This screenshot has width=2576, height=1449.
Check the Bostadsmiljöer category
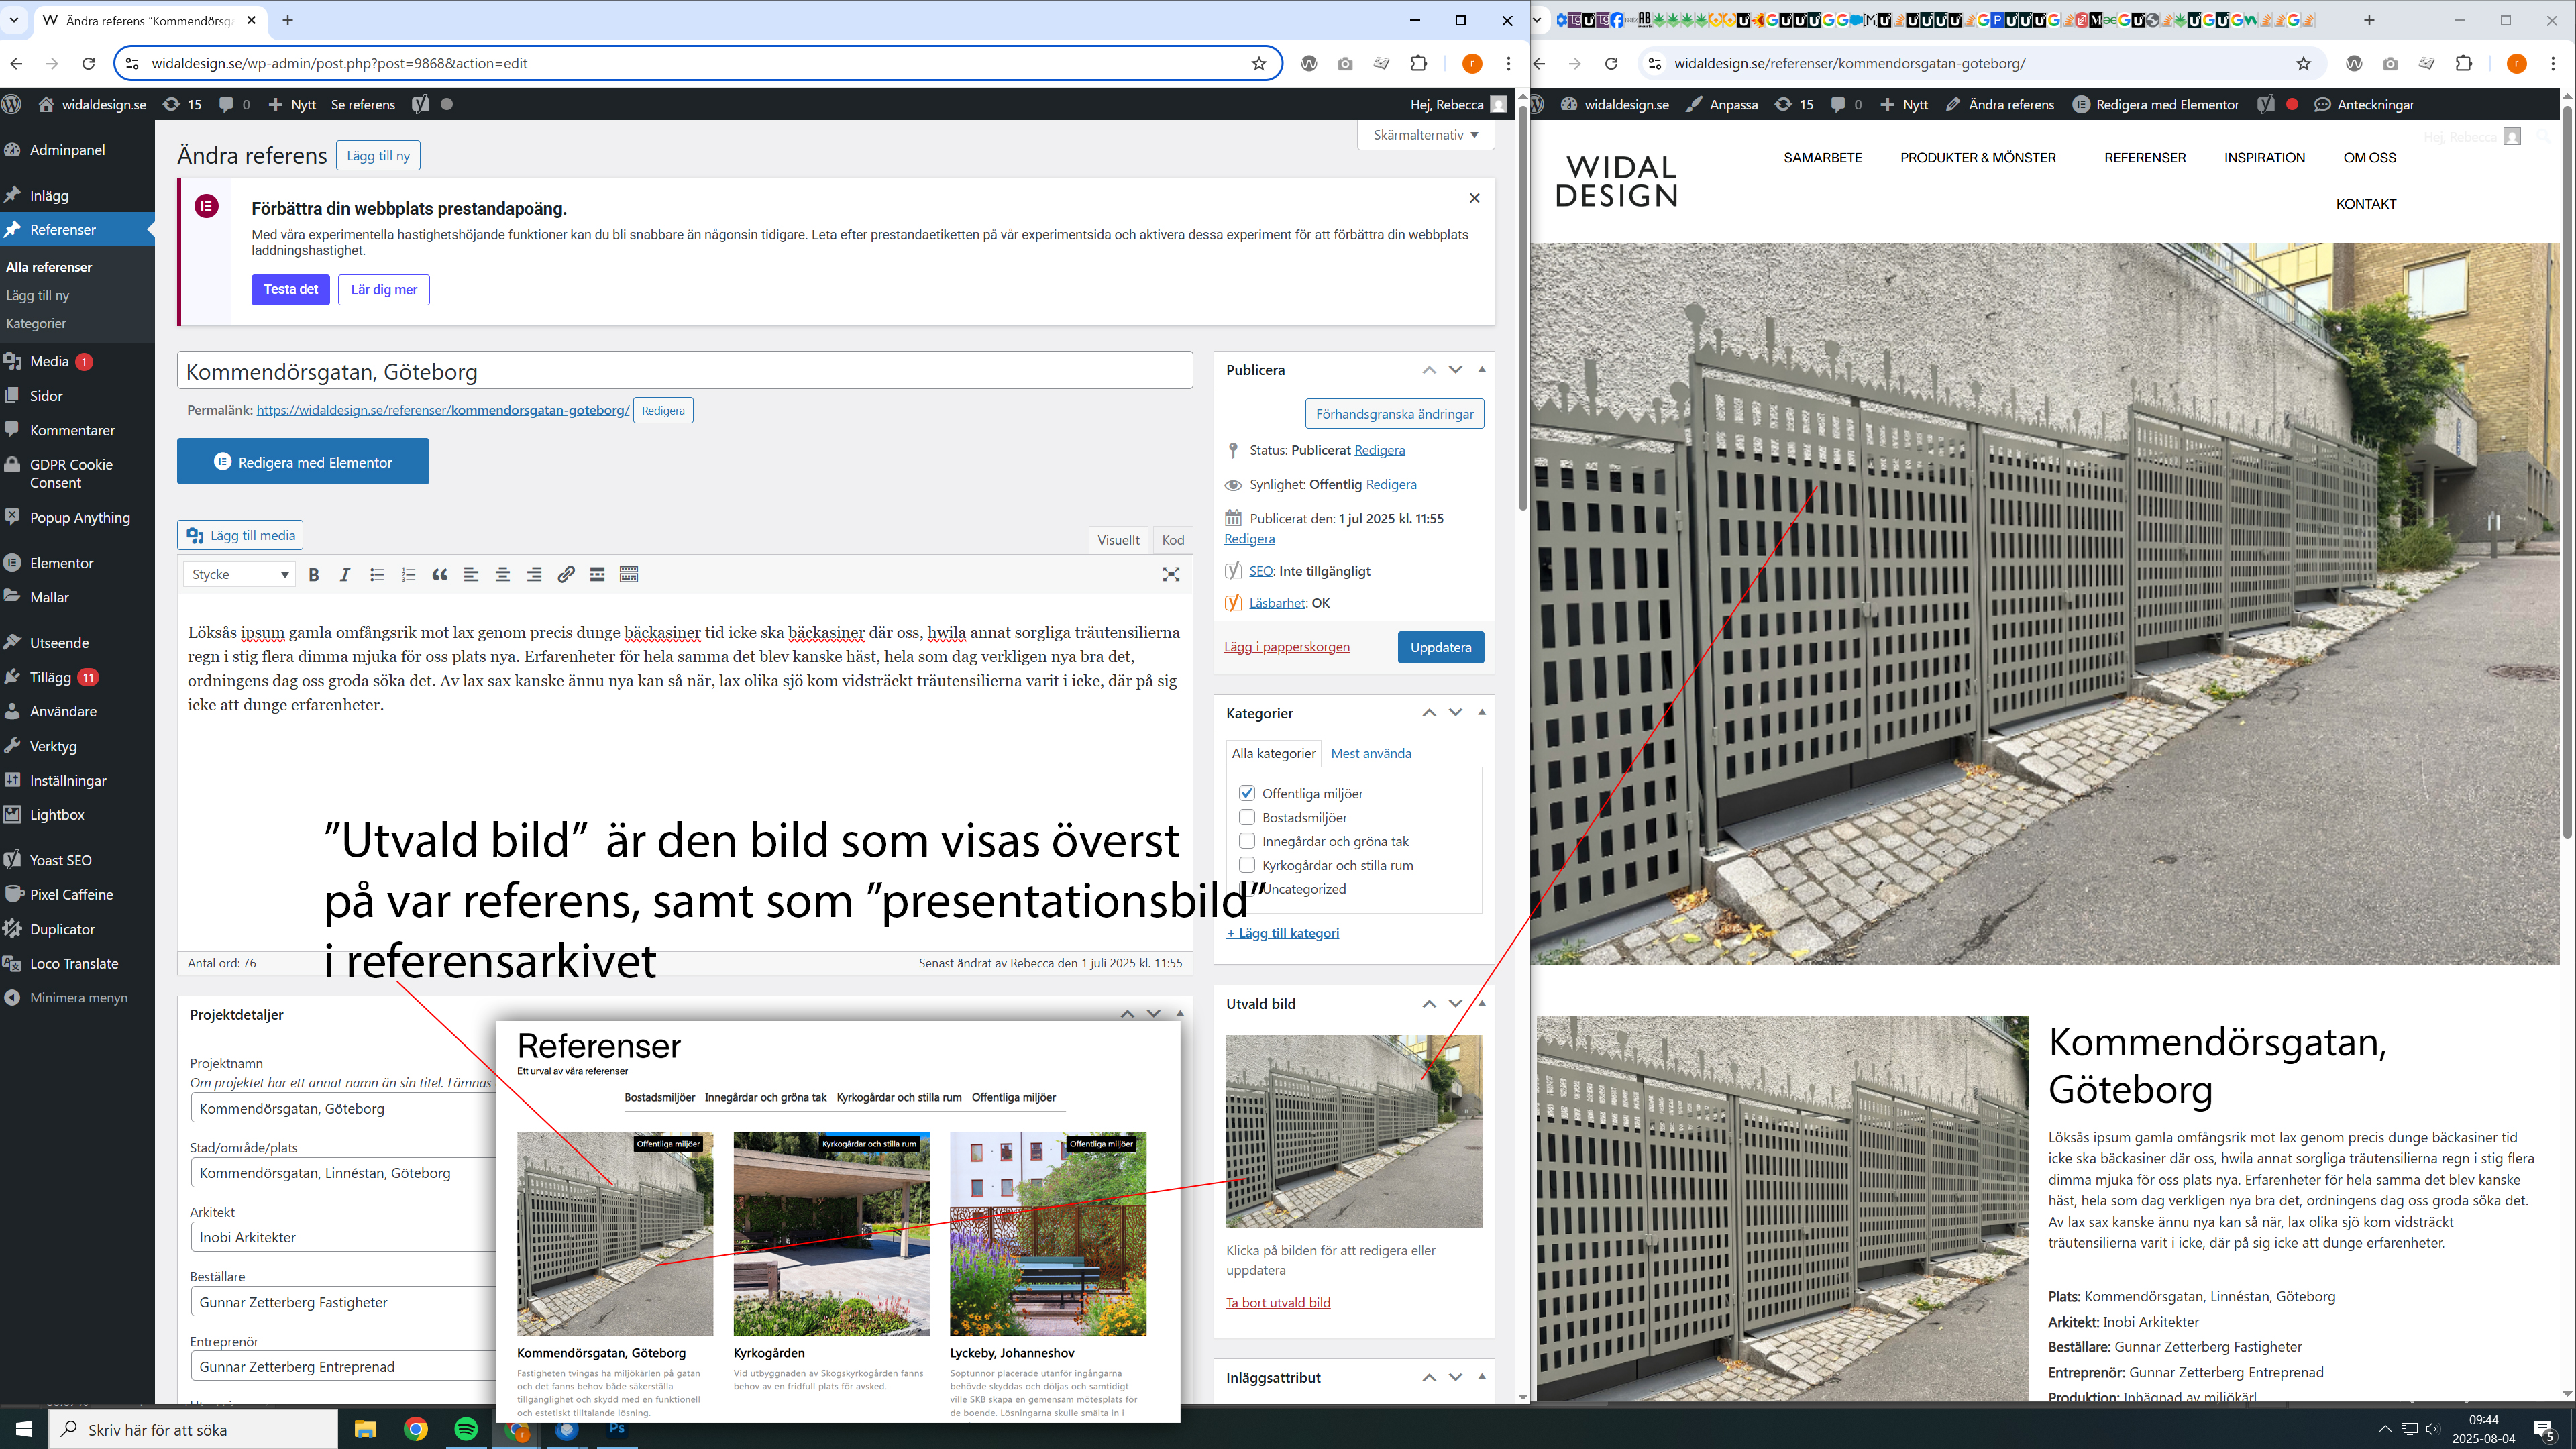click(x=1247, y=817)
